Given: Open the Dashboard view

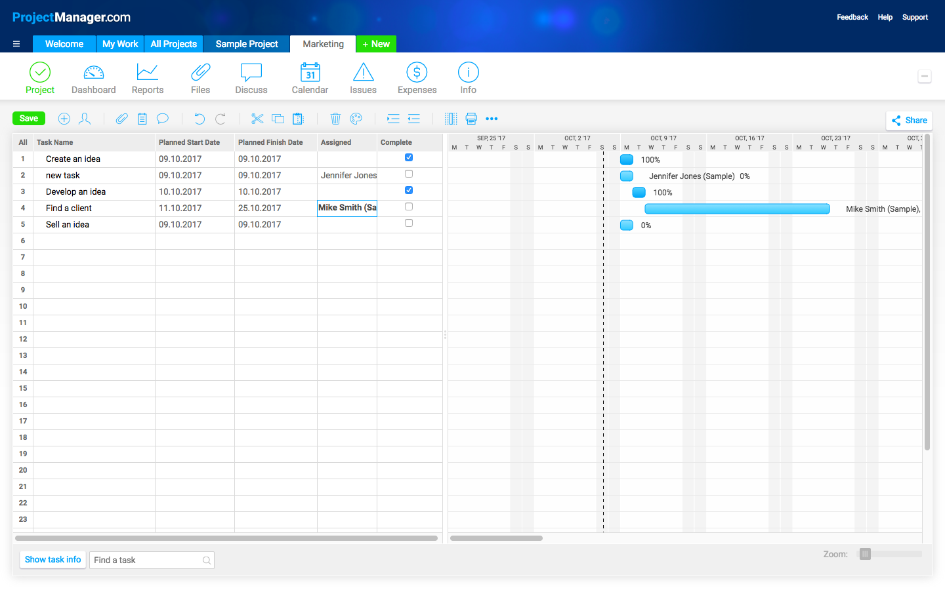Looking at the screenshot, I should click(x=93, y=79).
